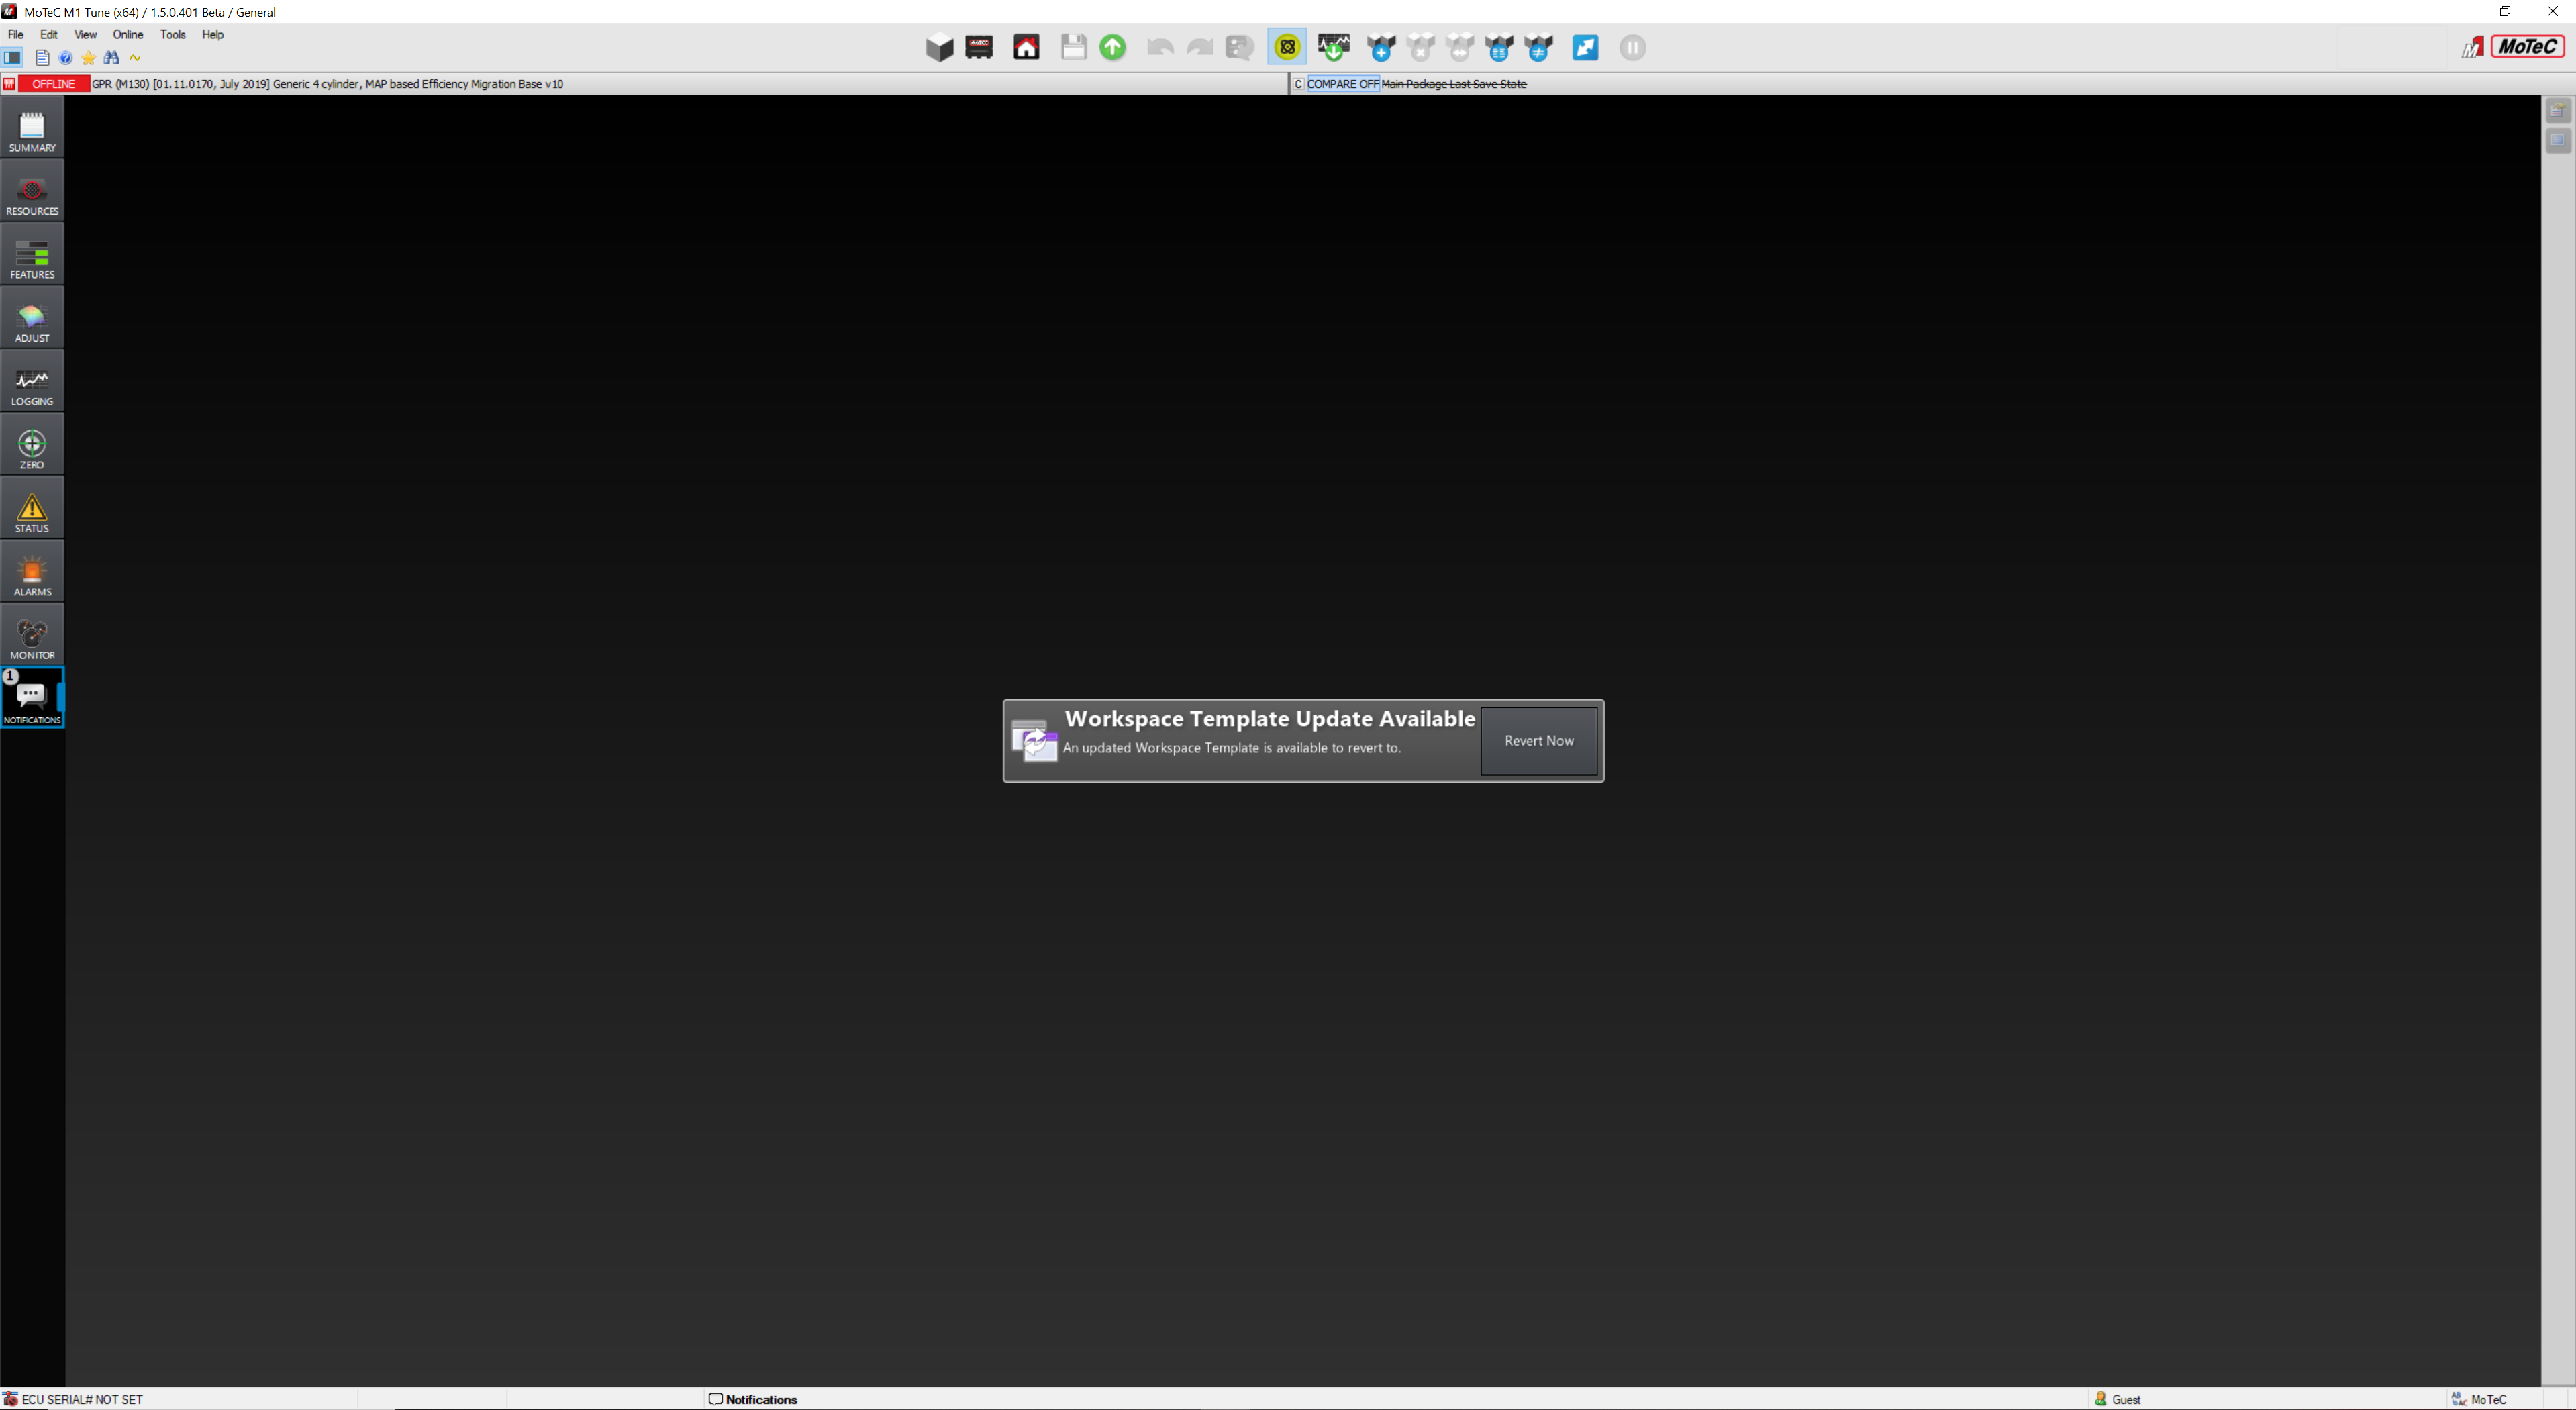Open the Summary worksheet in sidebar

pyautogui.click(x=32, y=130)
